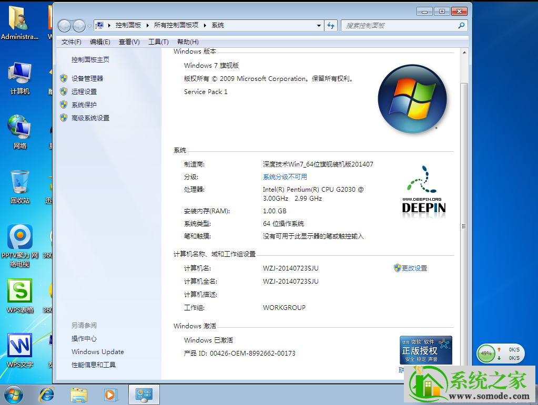
Task: Open the 帮助(H) menu
Action: pos(188,42)
